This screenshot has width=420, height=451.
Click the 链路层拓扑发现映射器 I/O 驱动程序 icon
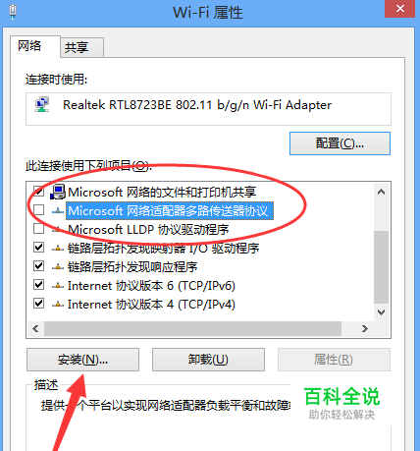(58, 249)
